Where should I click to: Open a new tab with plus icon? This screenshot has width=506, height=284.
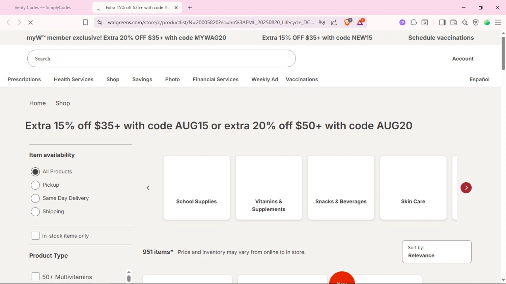point(190,7)
